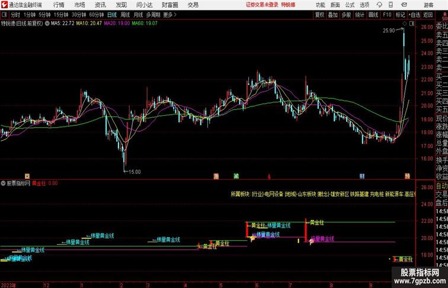
Task: Open the 公式 menu
Action: click(x=350, y=5)
